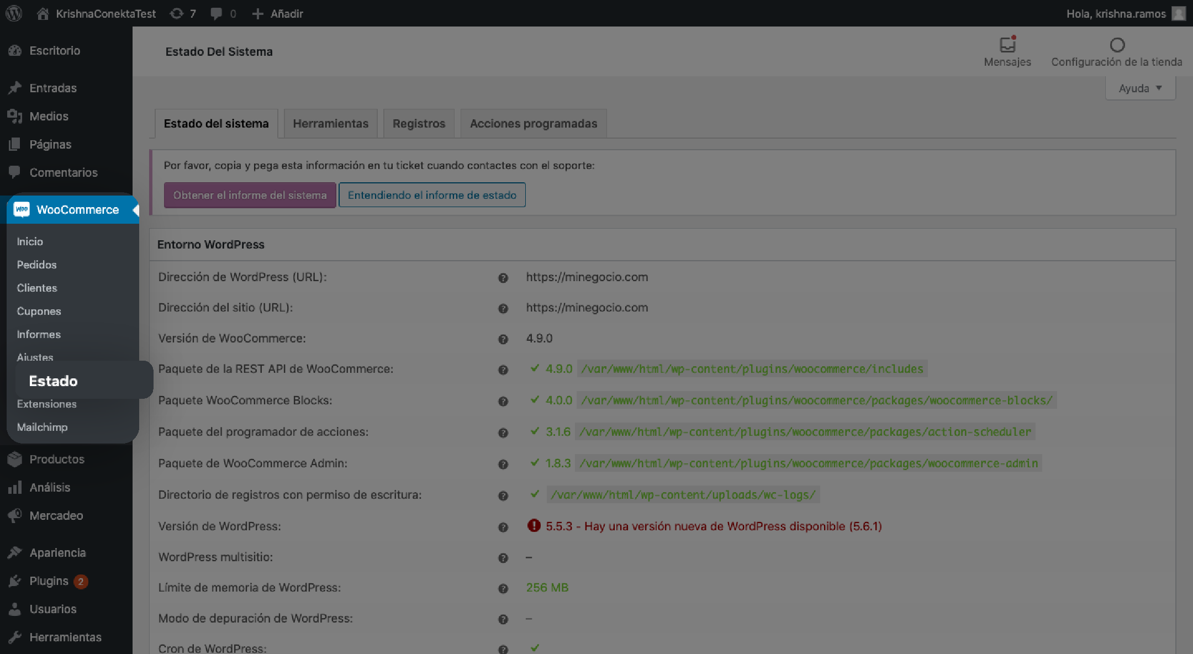1193x654 pixels.
Task: Click the Análisis bar chart icon
Action: point(15,487)
